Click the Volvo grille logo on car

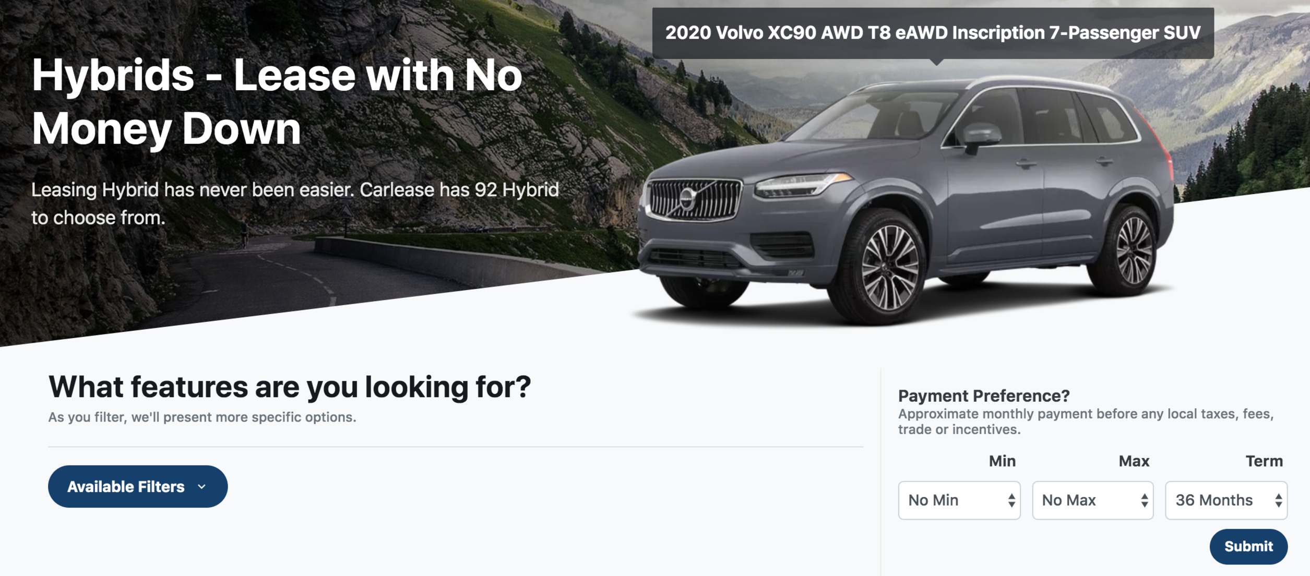687,199
